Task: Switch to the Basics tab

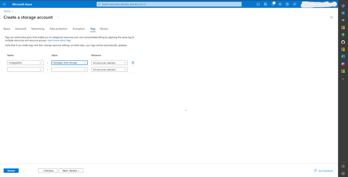Action: coord(7,29)
